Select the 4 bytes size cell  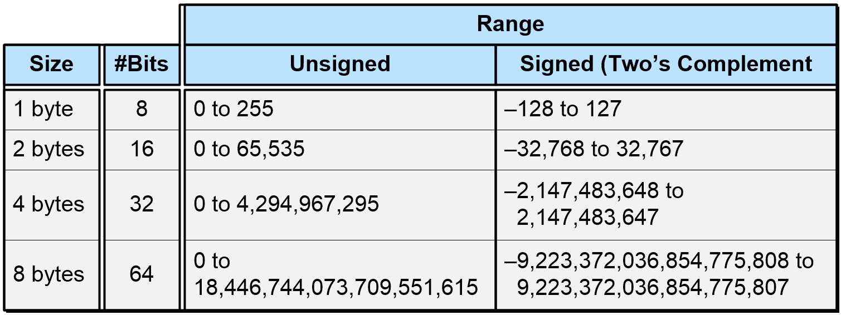pos(51,204)
